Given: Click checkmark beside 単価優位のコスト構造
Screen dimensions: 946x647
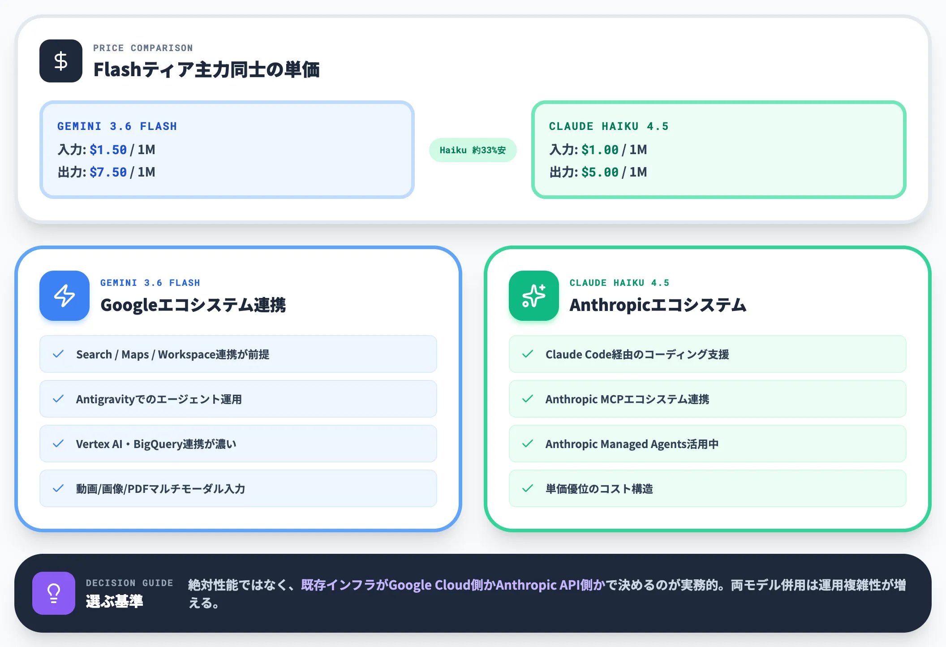Looking at the screenshot, I should pyautogui.click(x=528, y=488).
